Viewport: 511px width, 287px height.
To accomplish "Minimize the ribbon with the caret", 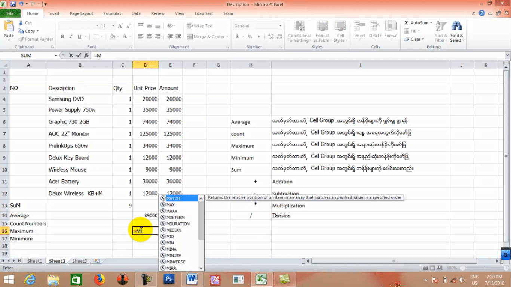I will point(474,13).
